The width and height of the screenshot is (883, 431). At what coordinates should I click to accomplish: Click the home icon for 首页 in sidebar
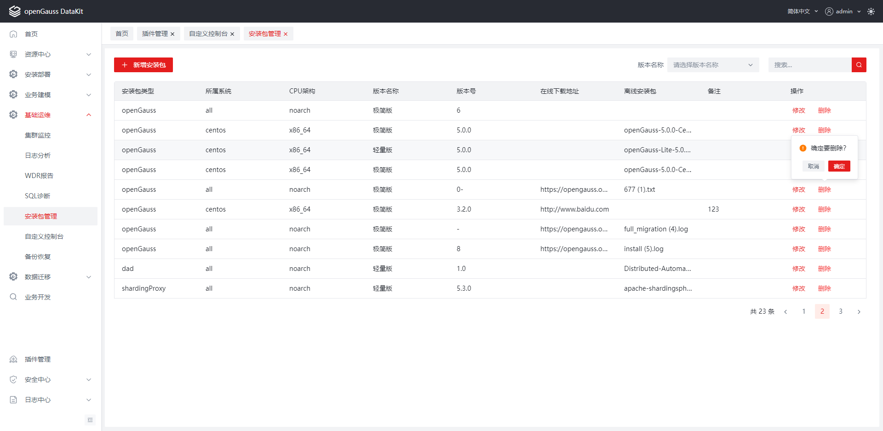(x=13, y=34)
